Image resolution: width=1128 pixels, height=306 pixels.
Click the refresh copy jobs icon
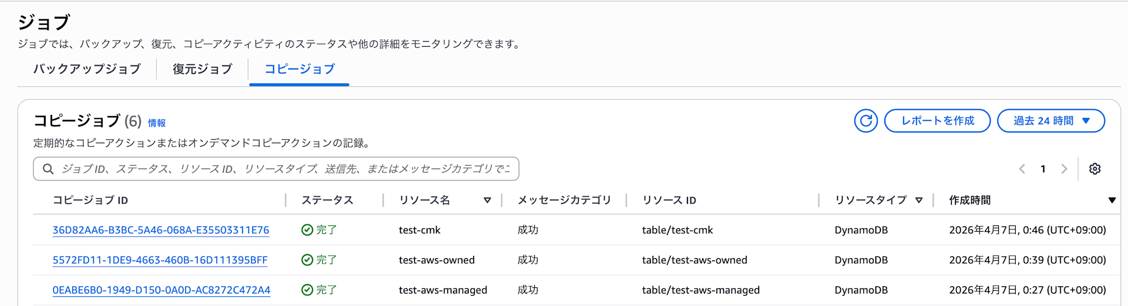click(866, 121)
